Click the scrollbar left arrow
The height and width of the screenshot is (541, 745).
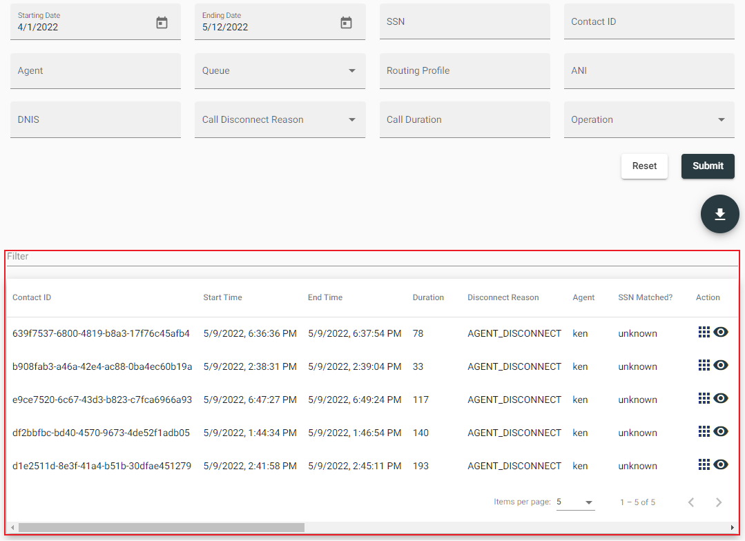tap(12, 527)
